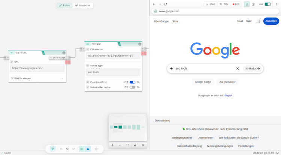Image resolution: width=281 pixels, height=155 pixels.
Task: Expand the Wait for element section
Action: coord(37,78)
